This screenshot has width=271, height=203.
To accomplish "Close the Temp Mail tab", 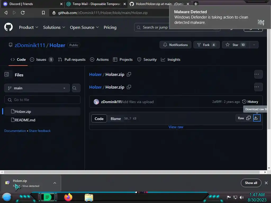I will point(124,4).
